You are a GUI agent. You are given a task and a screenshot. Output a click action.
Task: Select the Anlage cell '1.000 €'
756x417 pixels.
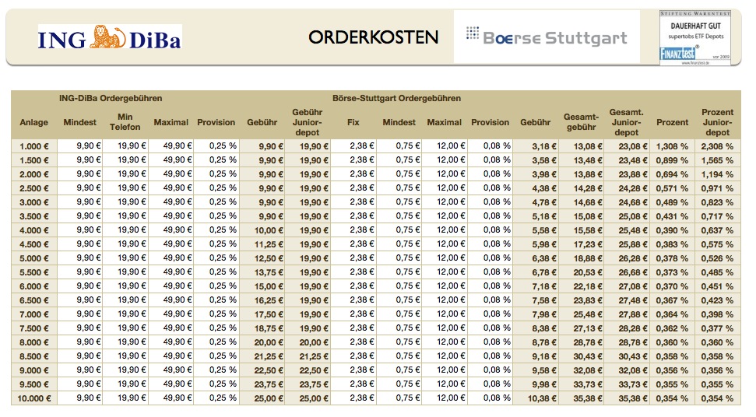coord(34,146)
